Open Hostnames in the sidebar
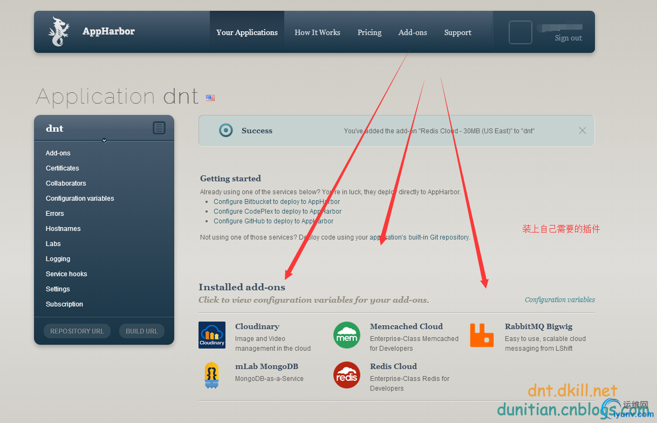The height and width of the screenshot is (423, 657). tap(63, 229)
